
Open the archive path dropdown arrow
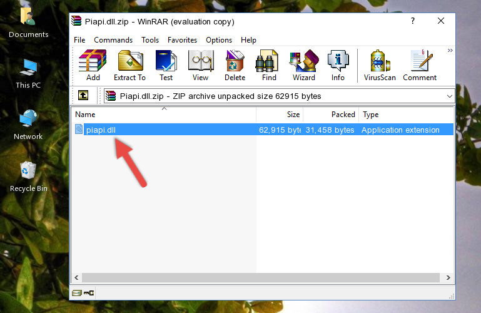coord(449,96)
